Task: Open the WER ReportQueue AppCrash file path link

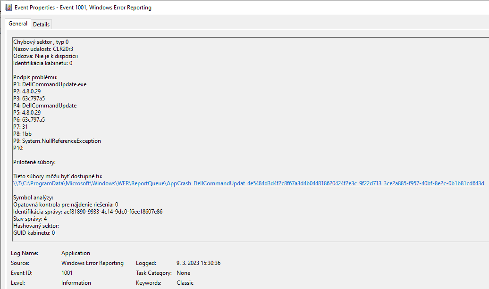Action: (x=249, y=183)
